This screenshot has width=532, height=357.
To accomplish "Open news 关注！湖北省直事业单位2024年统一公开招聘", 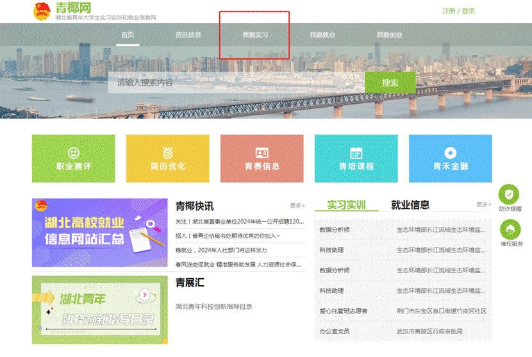I will [x=240, y=222].
